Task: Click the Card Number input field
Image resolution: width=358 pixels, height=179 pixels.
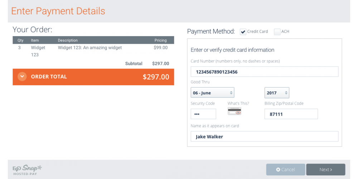Action: click(x=265, y=72)
